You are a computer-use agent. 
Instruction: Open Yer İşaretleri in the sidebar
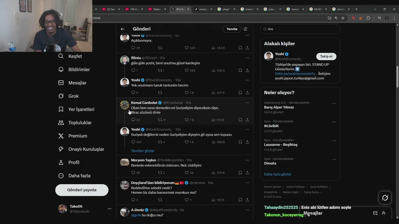76,109
